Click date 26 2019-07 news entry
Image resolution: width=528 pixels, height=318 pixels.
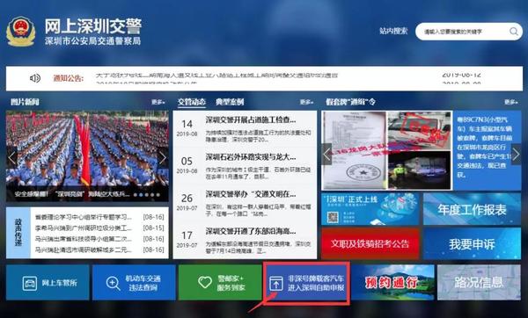tap(187, 202)
